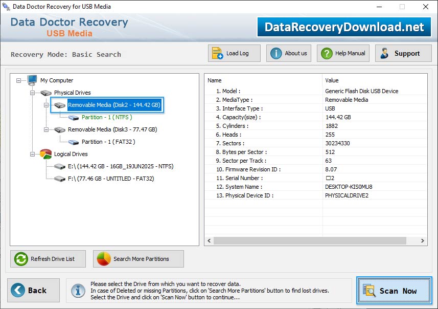This screenshot has height=309, width=438.
Task: Select the '10. Firmware Revision ID :' row
Action: click(316, 169)
